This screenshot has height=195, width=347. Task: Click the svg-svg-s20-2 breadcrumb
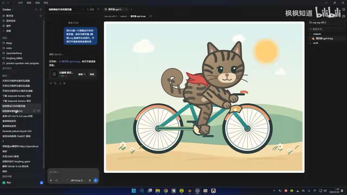[111, 16]
